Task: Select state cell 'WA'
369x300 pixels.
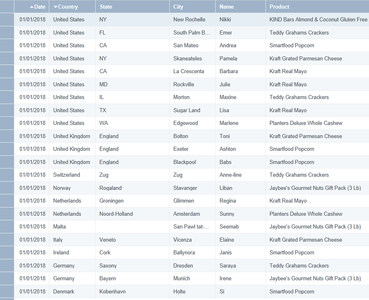Action: pyautogui.click(x=132, y=123)
